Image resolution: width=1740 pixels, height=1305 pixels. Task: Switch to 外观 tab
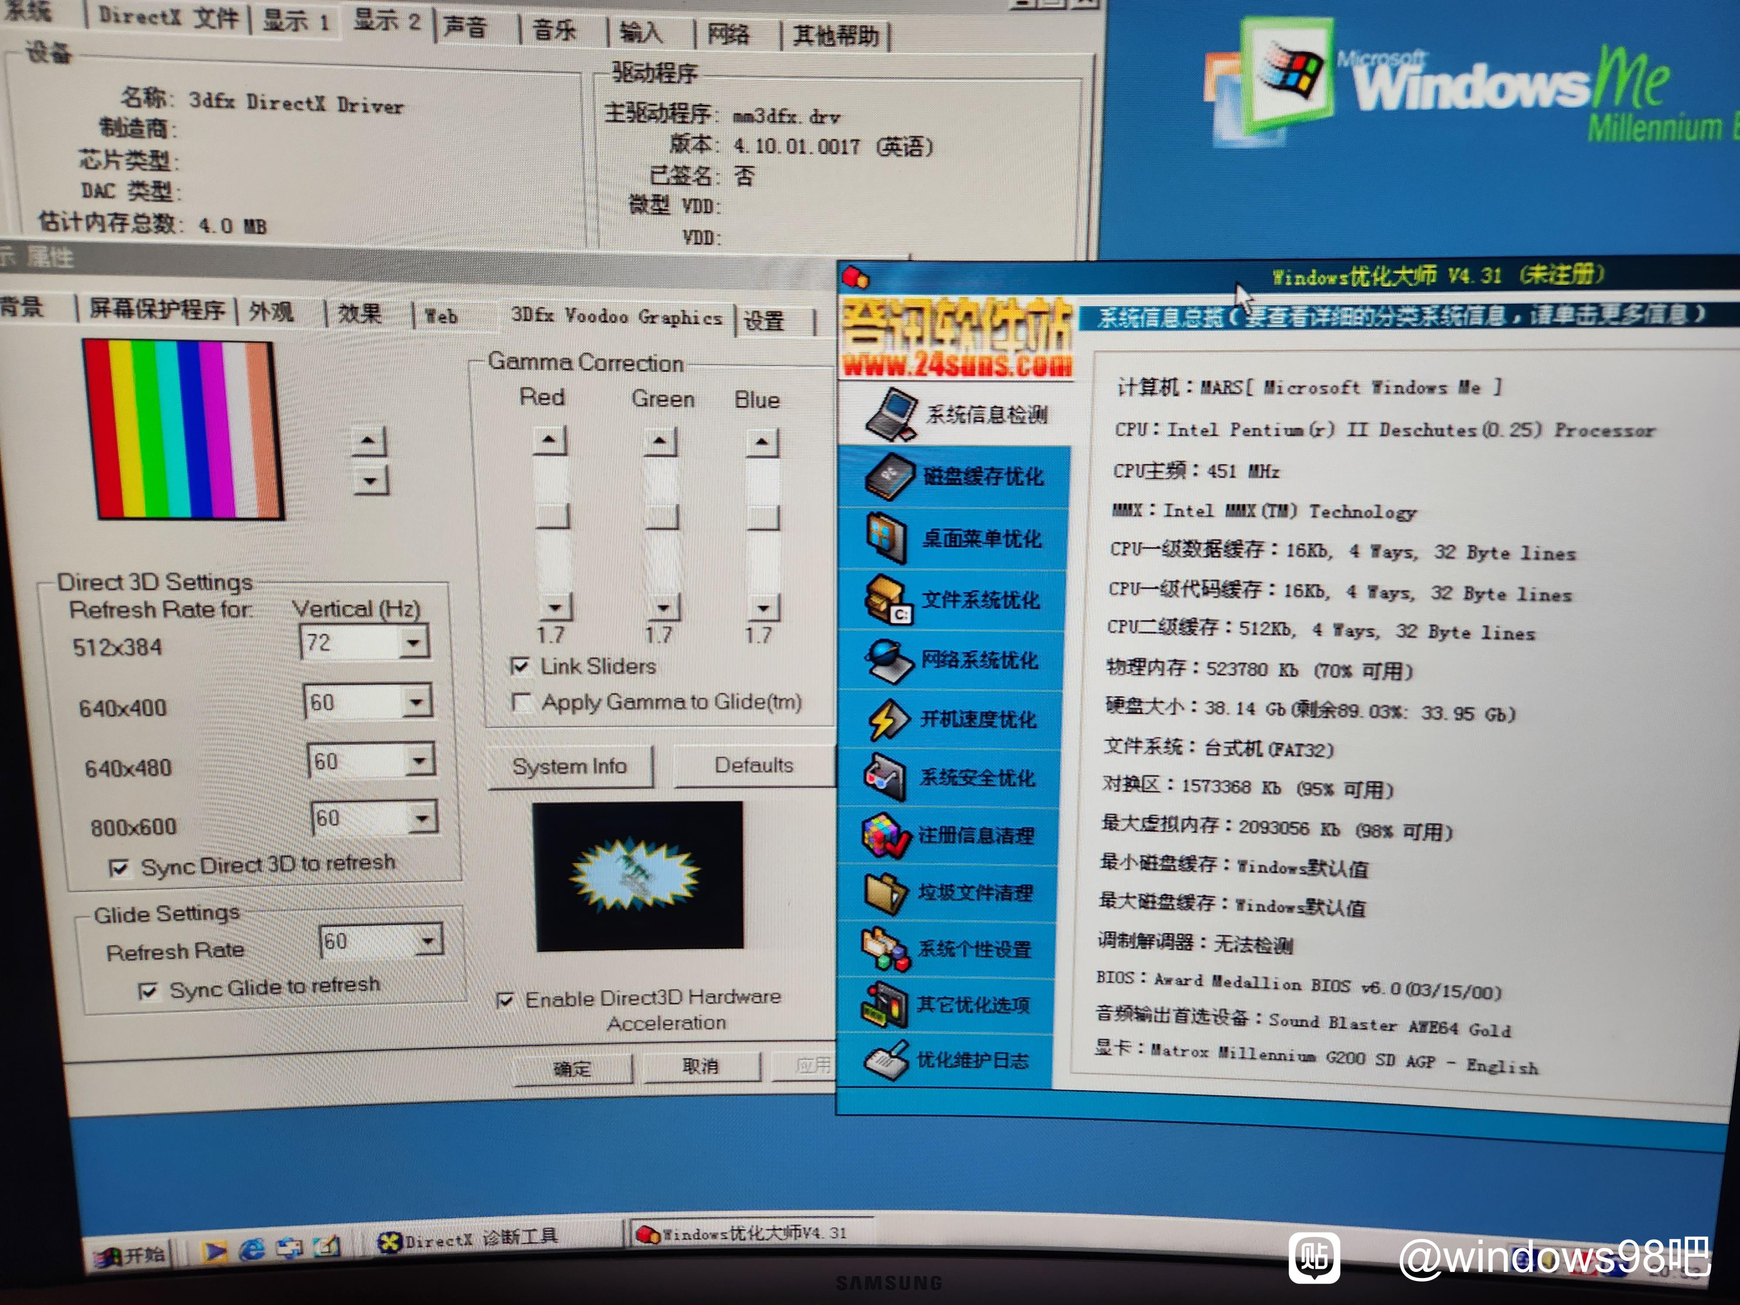(271, 312)
